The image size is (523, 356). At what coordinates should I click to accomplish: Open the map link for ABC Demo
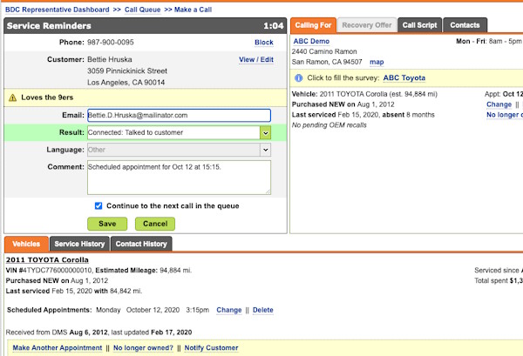(x=377, y=62)
